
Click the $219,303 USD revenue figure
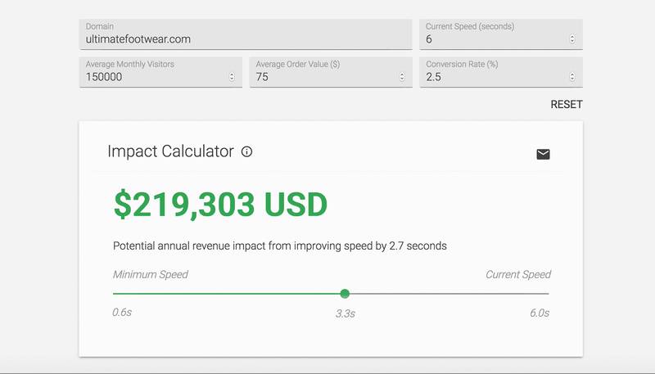(220, 205)
